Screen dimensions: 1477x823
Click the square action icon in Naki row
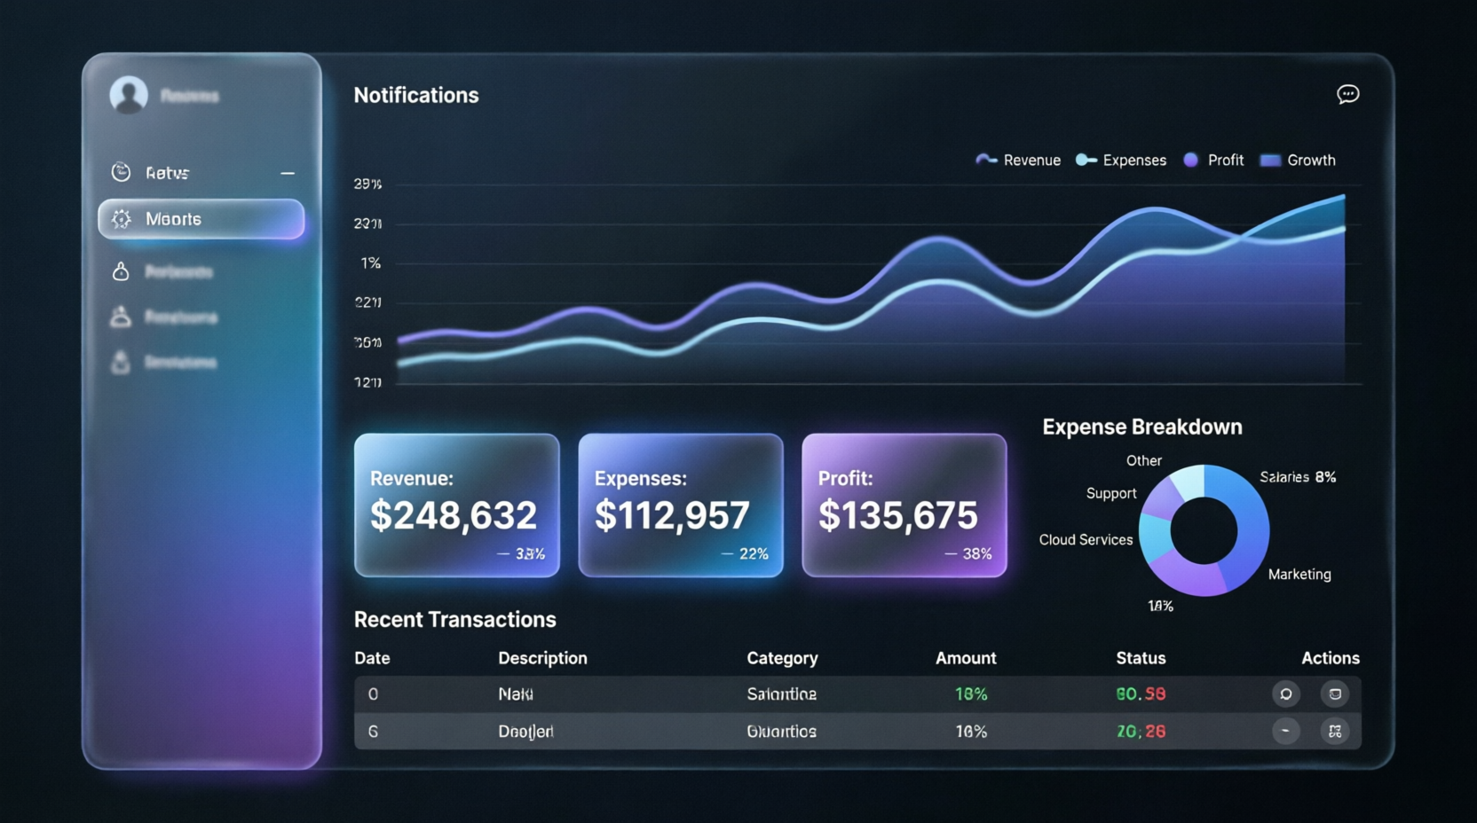click(x=1335, y=694)
